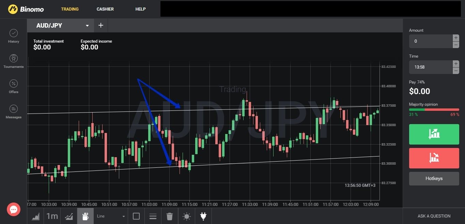The height and width of the screenshot is (224, 465).
Task: Open the History sidebar icon
Action: point(14,36)
